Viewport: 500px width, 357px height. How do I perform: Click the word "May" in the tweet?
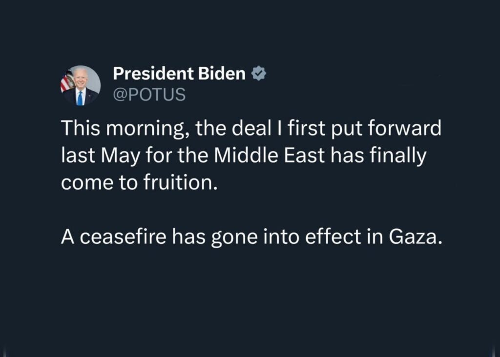121,156
